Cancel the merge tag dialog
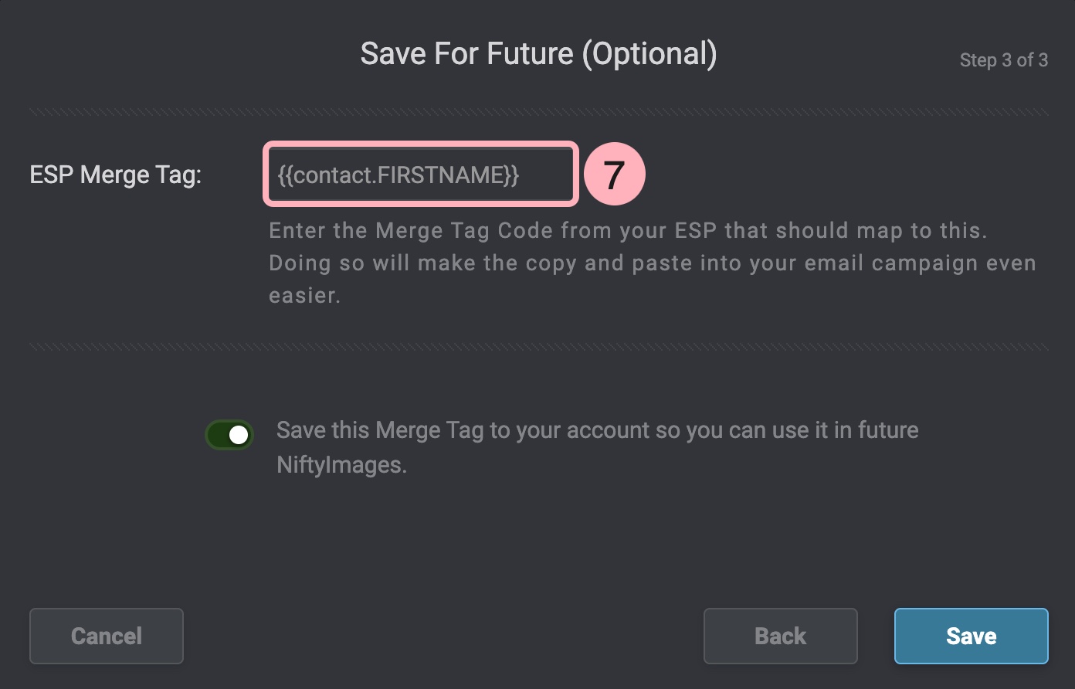 (x=107, y=636)
